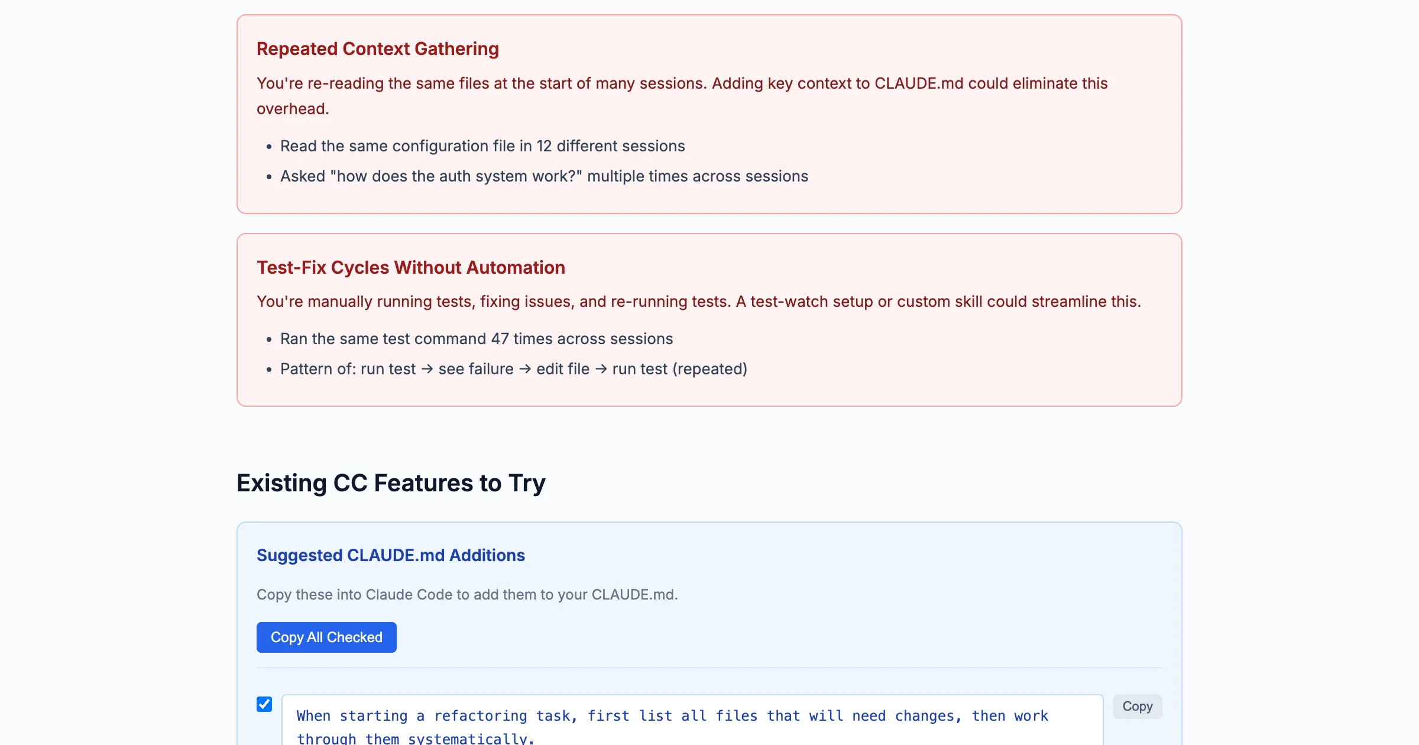Select the Test-Fix Cycles Without Automation heading

pos(410,267)
